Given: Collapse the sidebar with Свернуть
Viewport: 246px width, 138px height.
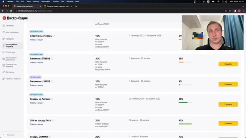Looking at the screenshot, I should pyautogui.click(x=9, y=135).
